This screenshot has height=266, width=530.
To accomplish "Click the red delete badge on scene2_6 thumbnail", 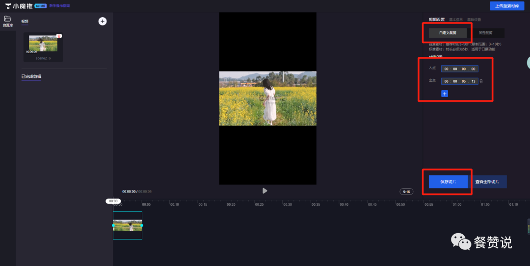I will pos(59,36).
